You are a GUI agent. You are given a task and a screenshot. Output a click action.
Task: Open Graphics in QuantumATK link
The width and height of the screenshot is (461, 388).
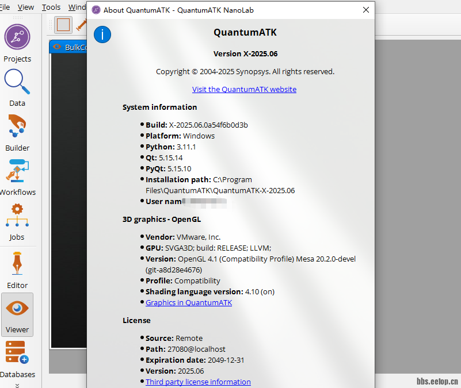point(189,302)
